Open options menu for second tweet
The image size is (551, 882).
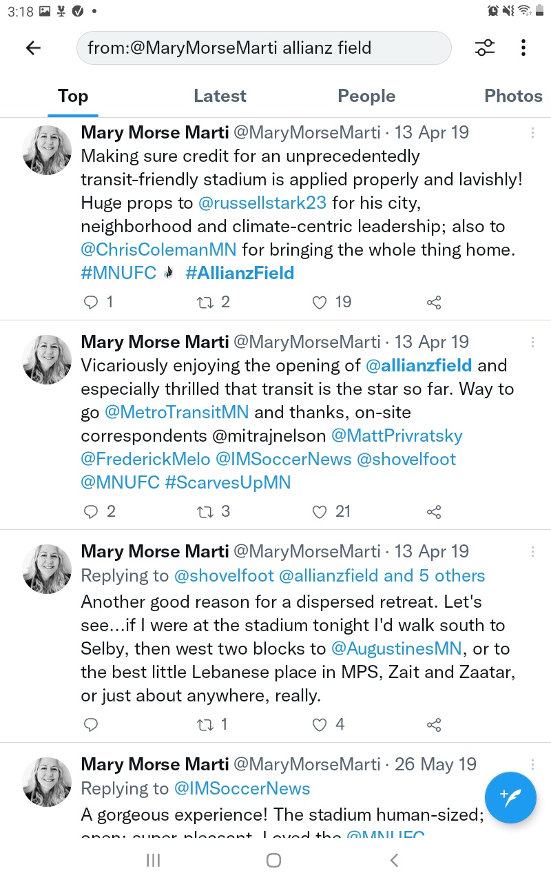[532, 342]
